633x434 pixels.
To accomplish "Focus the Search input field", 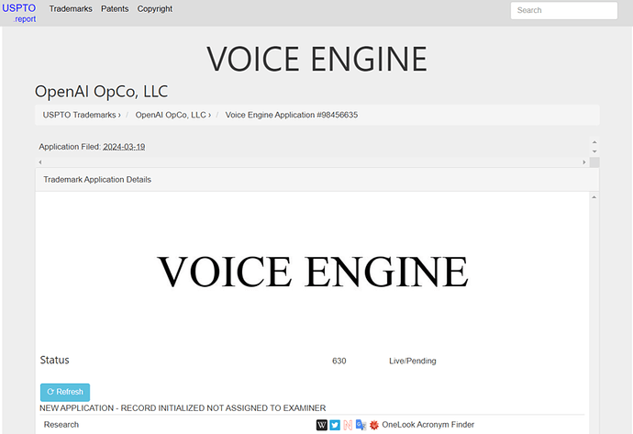I will pyautogui.click(x=564, y=10).
